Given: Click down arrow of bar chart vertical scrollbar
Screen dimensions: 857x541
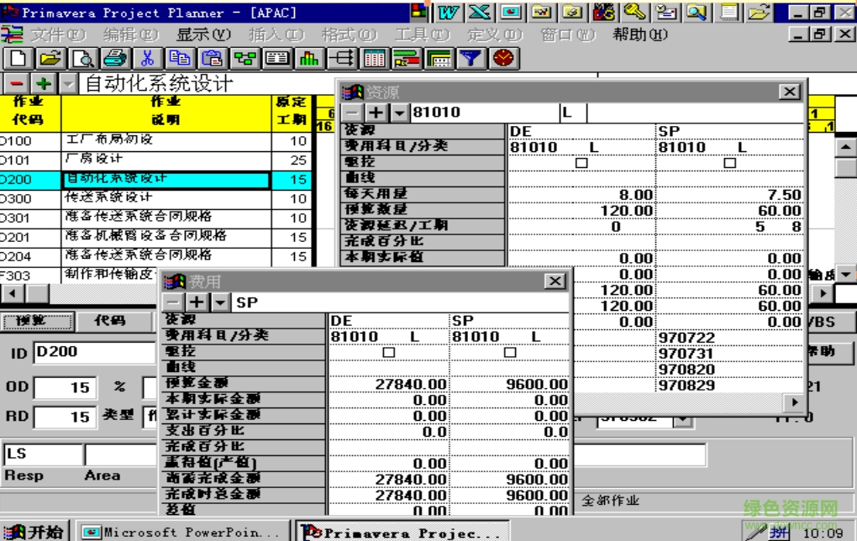Looking at the screenshot, I should 845,275.
